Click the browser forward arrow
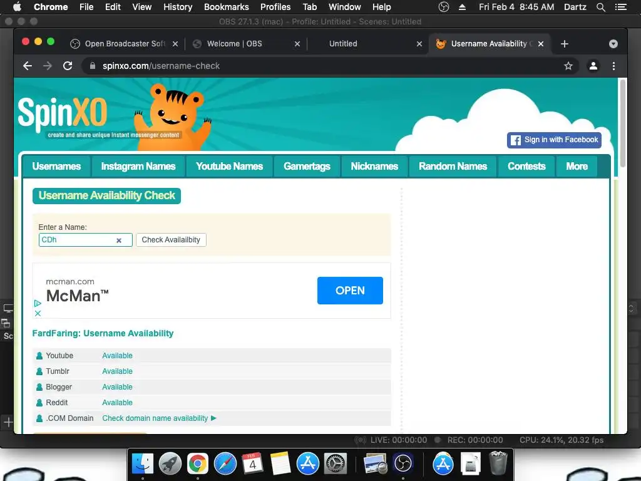Screen dimensions: 641x481 [x=48, y=66]
